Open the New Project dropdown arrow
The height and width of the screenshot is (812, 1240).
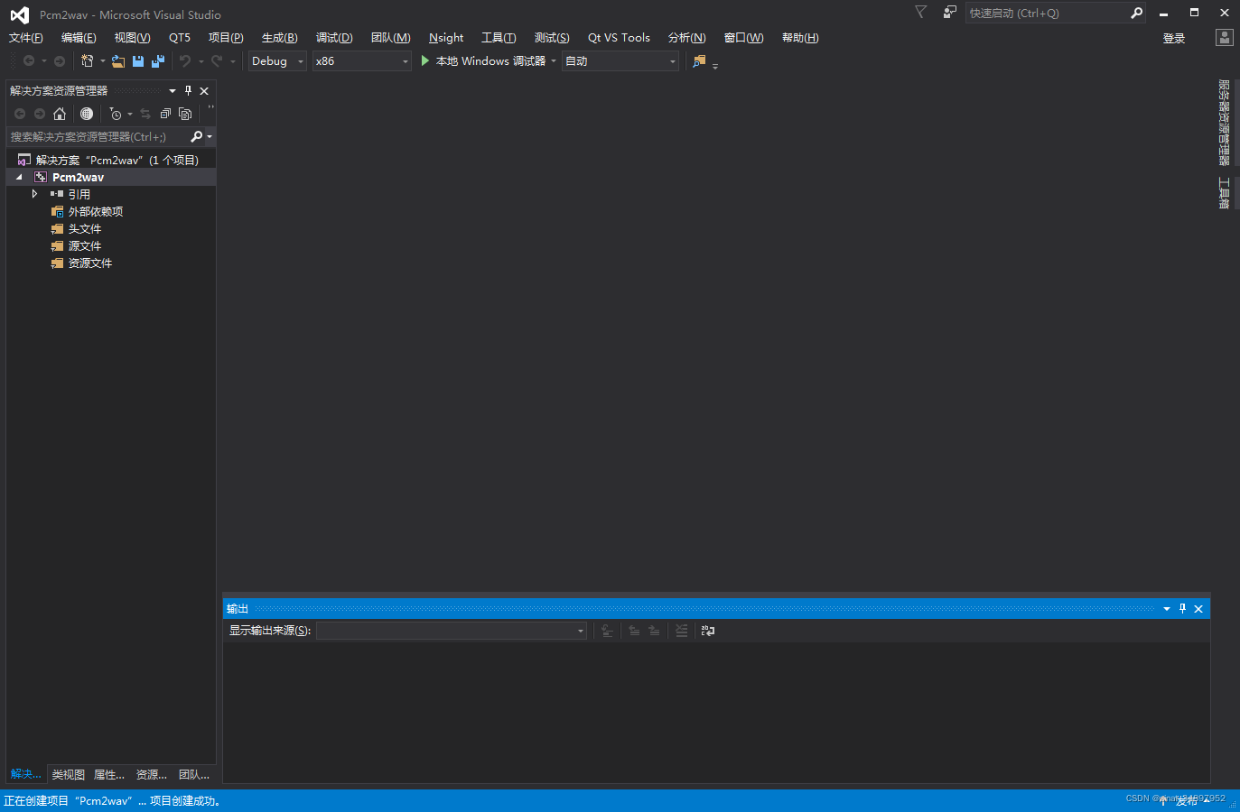(x=102, y=61)
